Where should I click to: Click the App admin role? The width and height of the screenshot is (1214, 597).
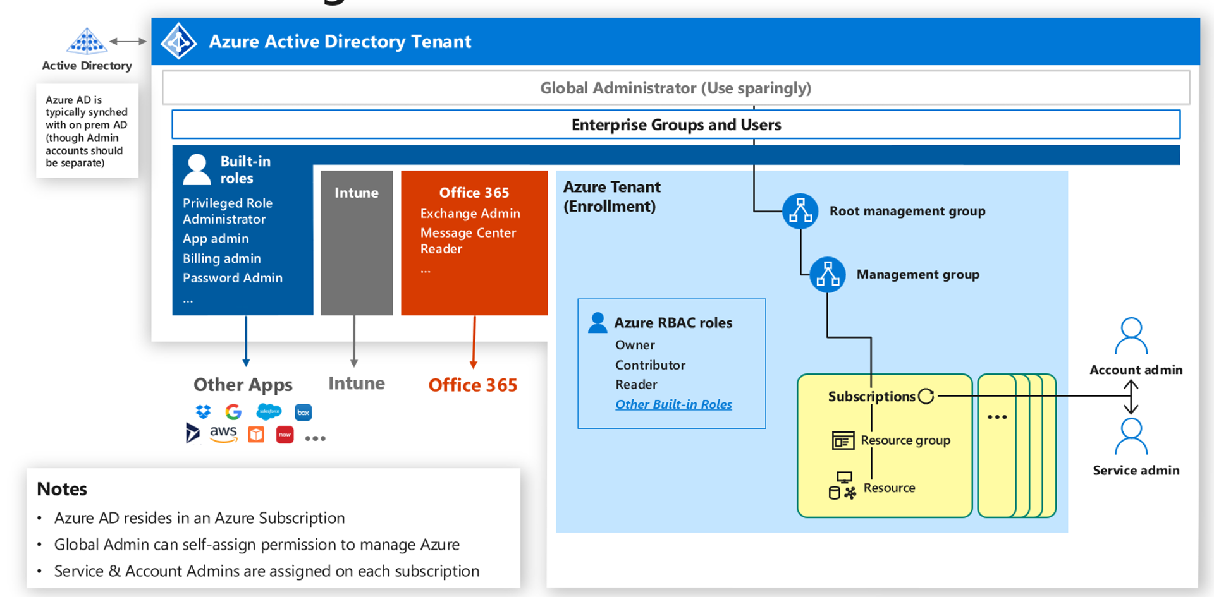coord(216,239)
